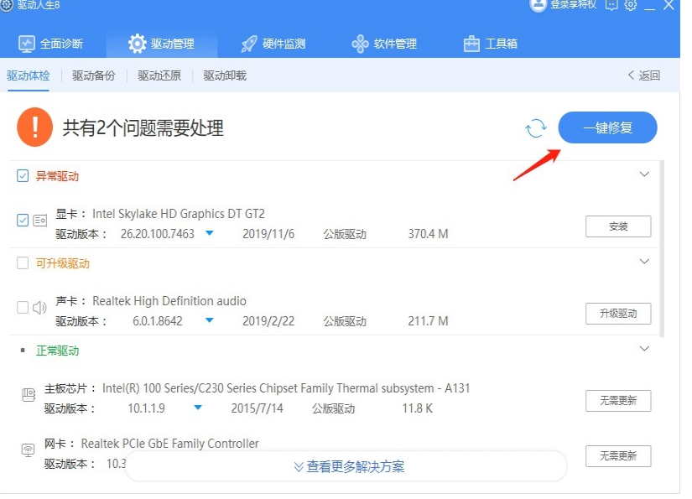
Task: Open graphics driver version 26.20.100.7463 dropdown
Action: pyautogui.click(x=210, y=233)
